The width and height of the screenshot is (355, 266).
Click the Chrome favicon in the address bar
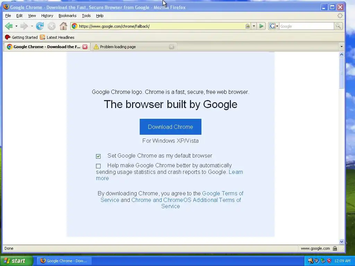(x=75, y=26)
